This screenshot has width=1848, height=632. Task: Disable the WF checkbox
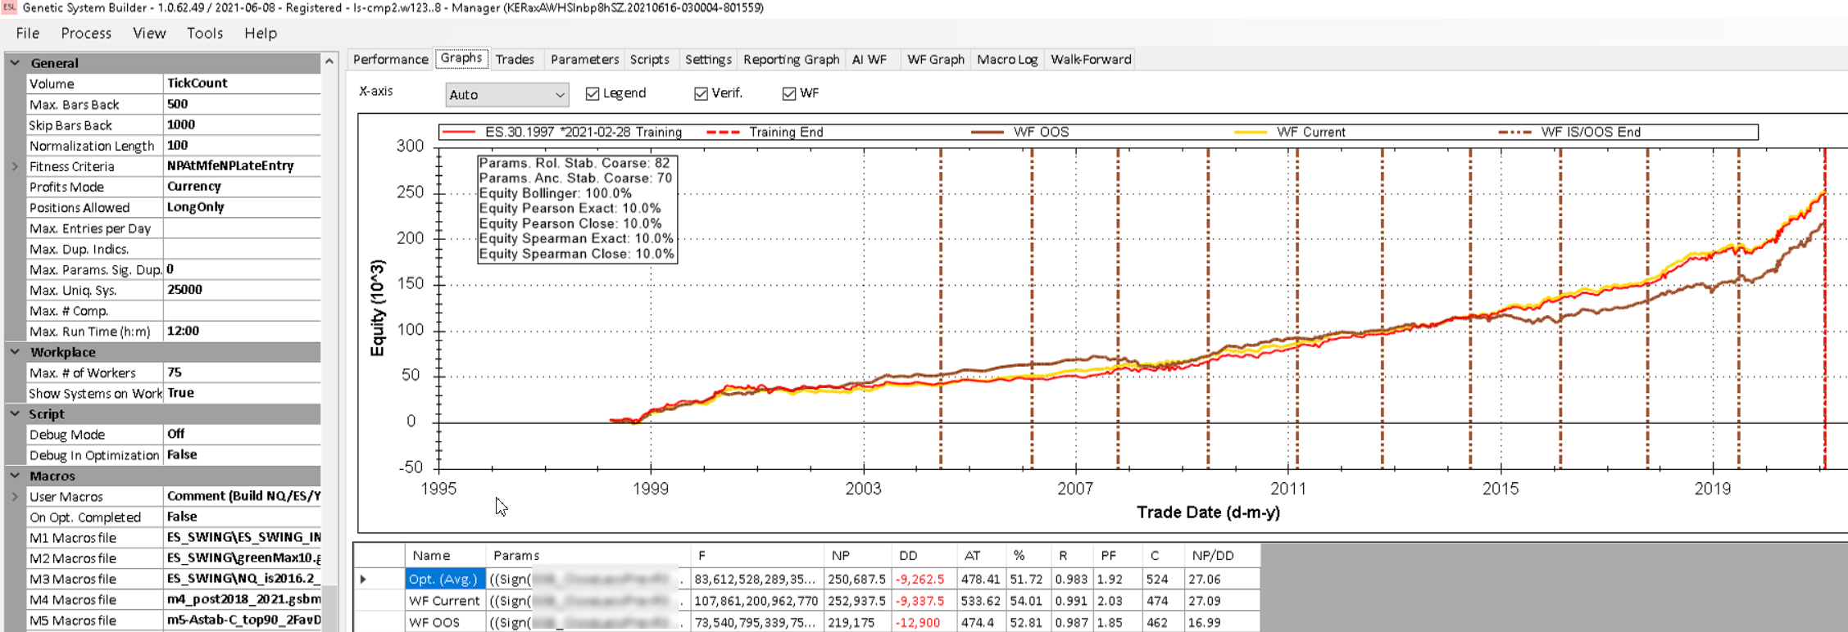tap(789, 94)
